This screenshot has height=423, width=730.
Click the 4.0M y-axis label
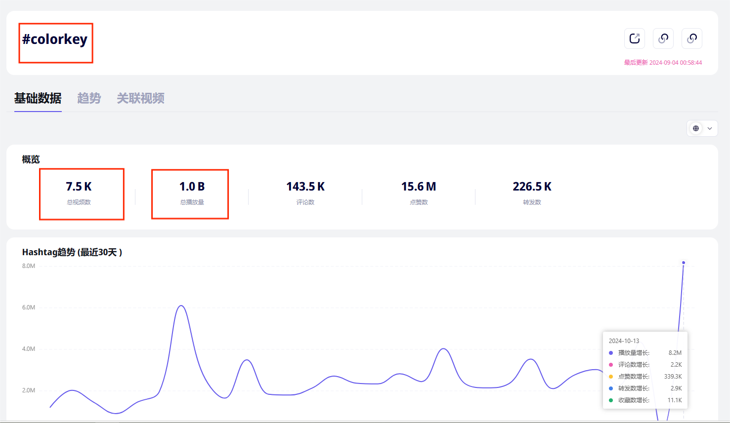click(29, 349)
